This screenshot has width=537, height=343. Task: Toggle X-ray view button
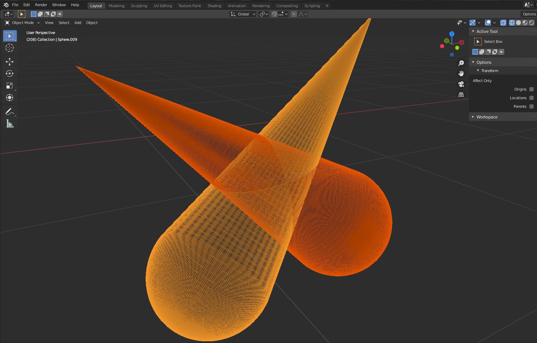click(503, 23)
